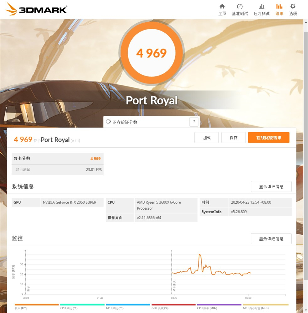Click the CPU label cell
Image resolution: width=308 pixels, height=313 pixels.
tap(120, 205)
